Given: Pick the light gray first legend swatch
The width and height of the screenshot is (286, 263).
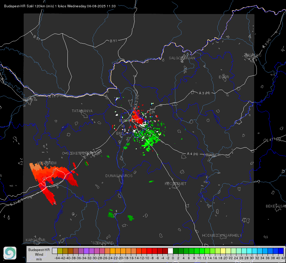Looking at the screenshot, I should click(55, 251).
